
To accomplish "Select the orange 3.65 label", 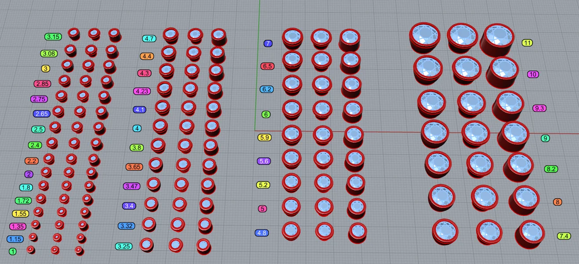I will (x=134, y=167).
